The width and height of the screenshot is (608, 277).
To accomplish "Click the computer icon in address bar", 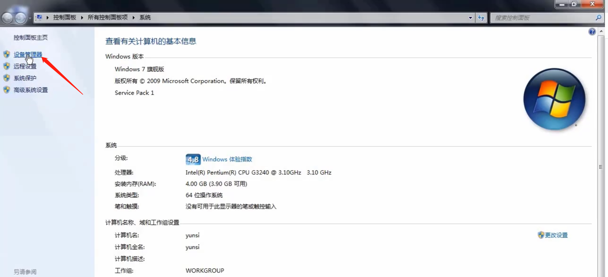I will [x=39, y=17].
